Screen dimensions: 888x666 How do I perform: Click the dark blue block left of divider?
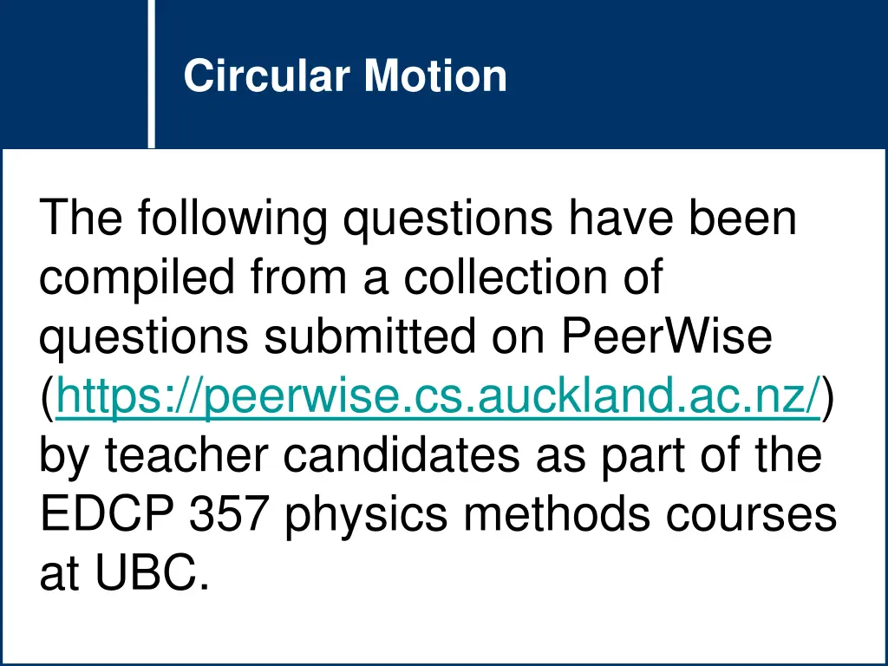click(x=73, y=74)
